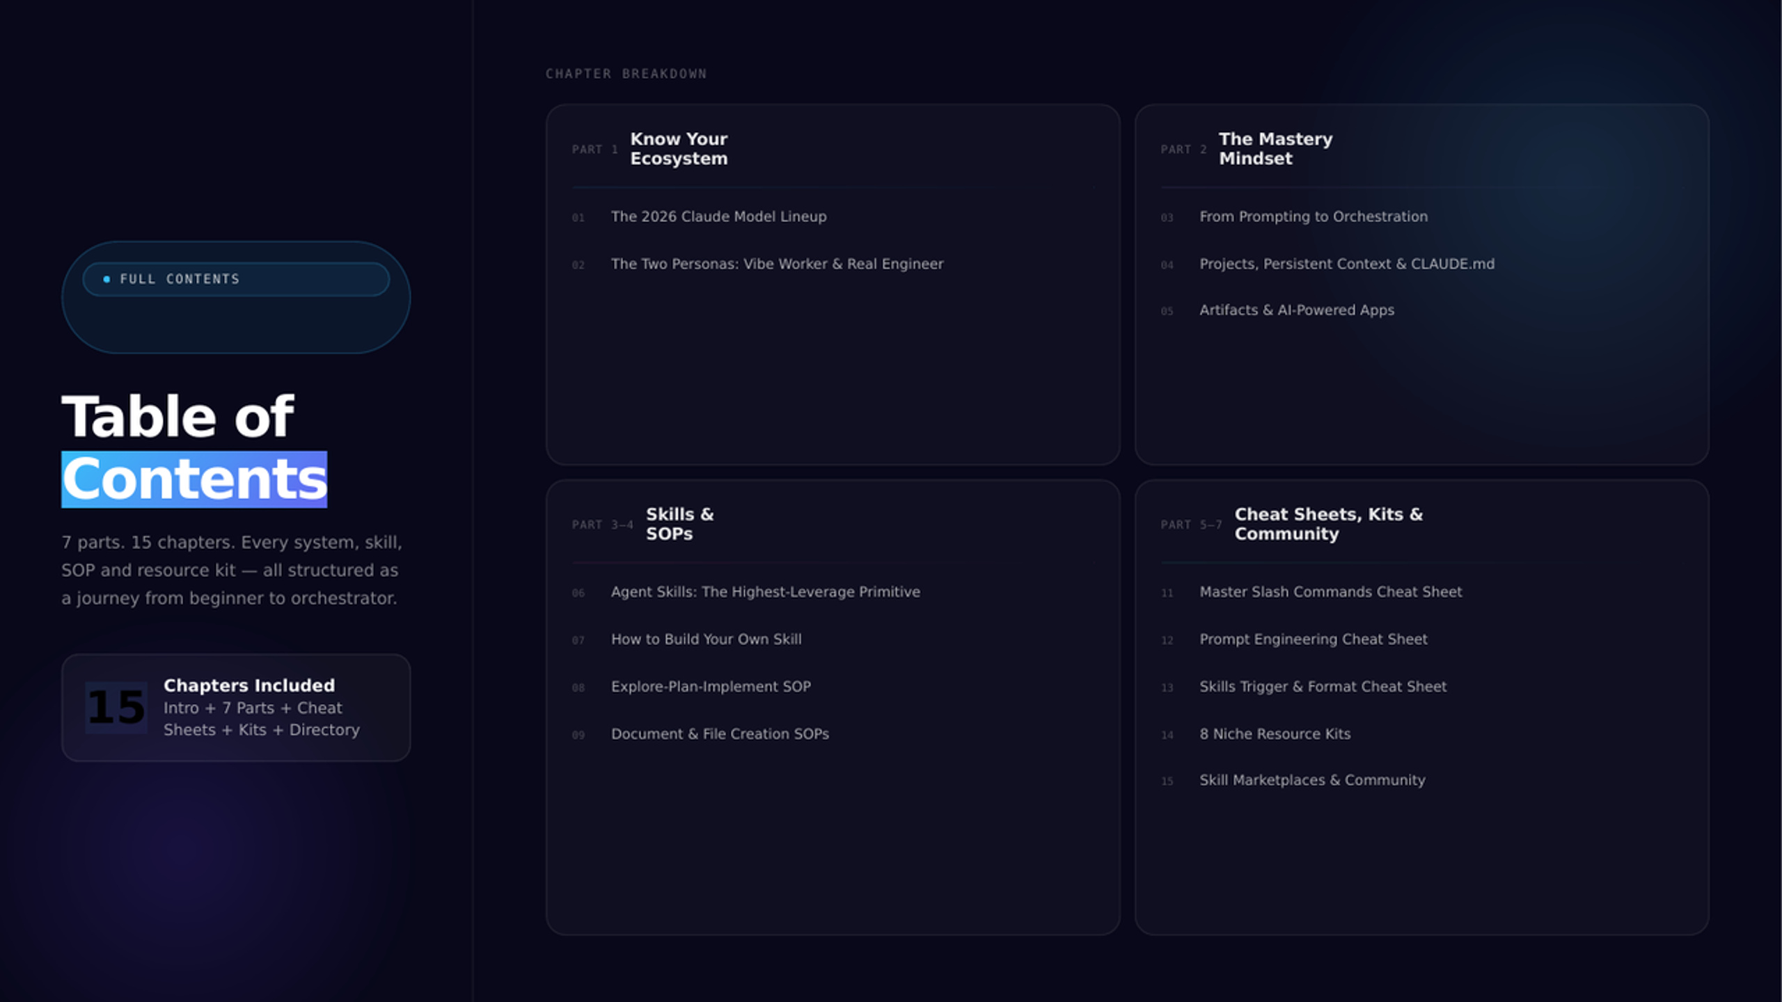Select the Table of Contents heading
1782x1002 pixels.
click(x=194, y=447)
